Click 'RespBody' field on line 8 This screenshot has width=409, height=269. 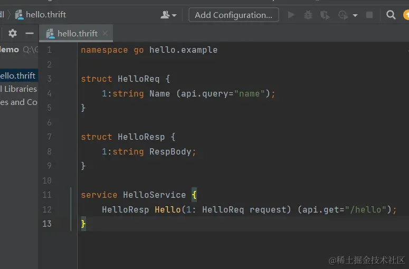pyautogui.click(x=170, y=151)
